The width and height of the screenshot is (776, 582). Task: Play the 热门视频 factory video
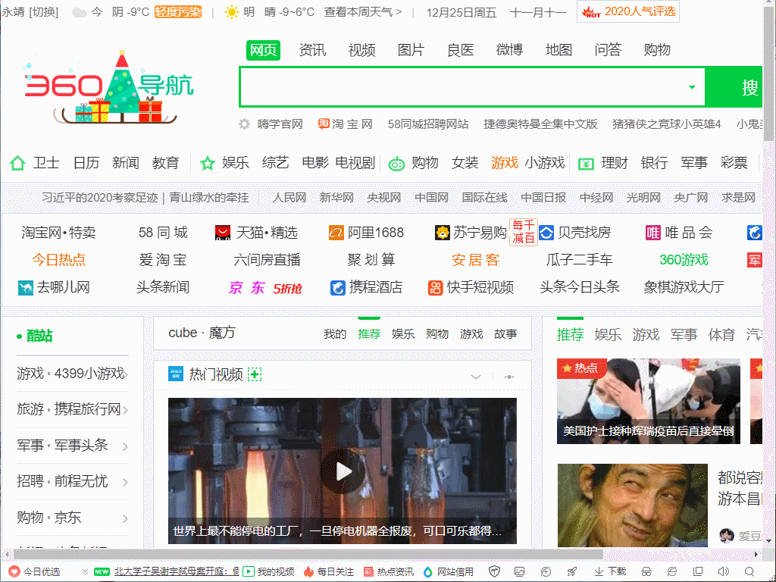tap(343, 471)
